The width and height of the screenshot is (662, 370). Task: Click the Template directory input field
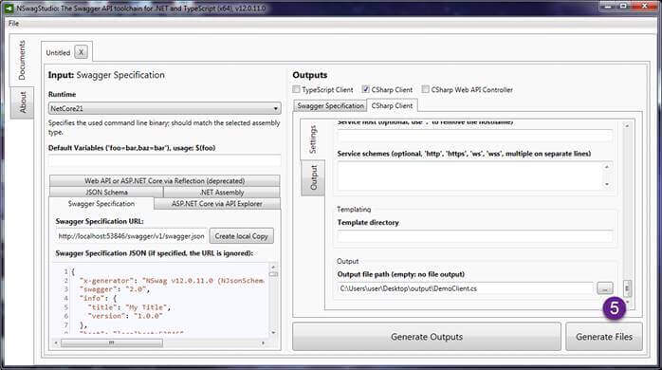[x=474, y=236]
